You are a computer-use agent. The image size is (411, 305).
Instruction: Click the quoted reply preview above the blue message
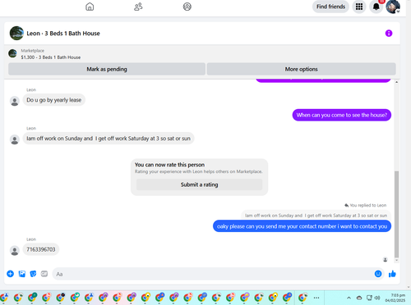(316, 216)
